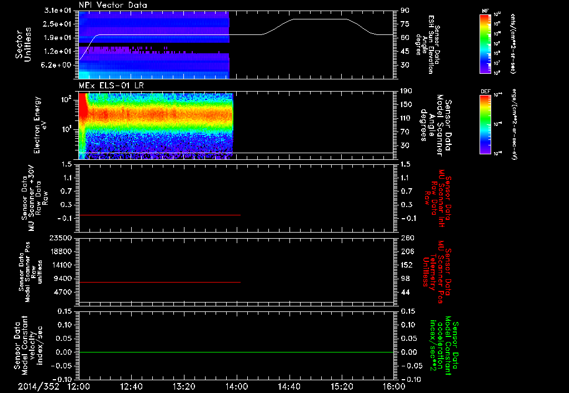Click the NF color scale bar
This screenshot has width=569, height=393.
485,43
